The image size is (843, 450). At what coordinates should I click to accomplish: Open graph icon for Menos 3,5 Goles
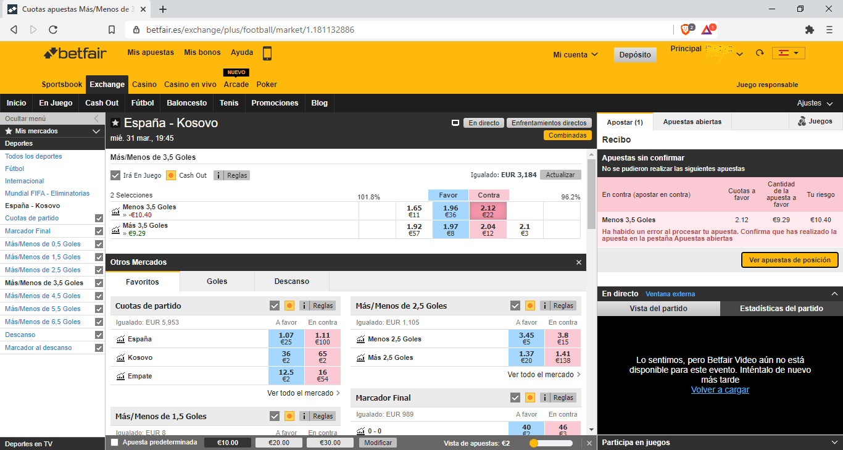point(115,211)
